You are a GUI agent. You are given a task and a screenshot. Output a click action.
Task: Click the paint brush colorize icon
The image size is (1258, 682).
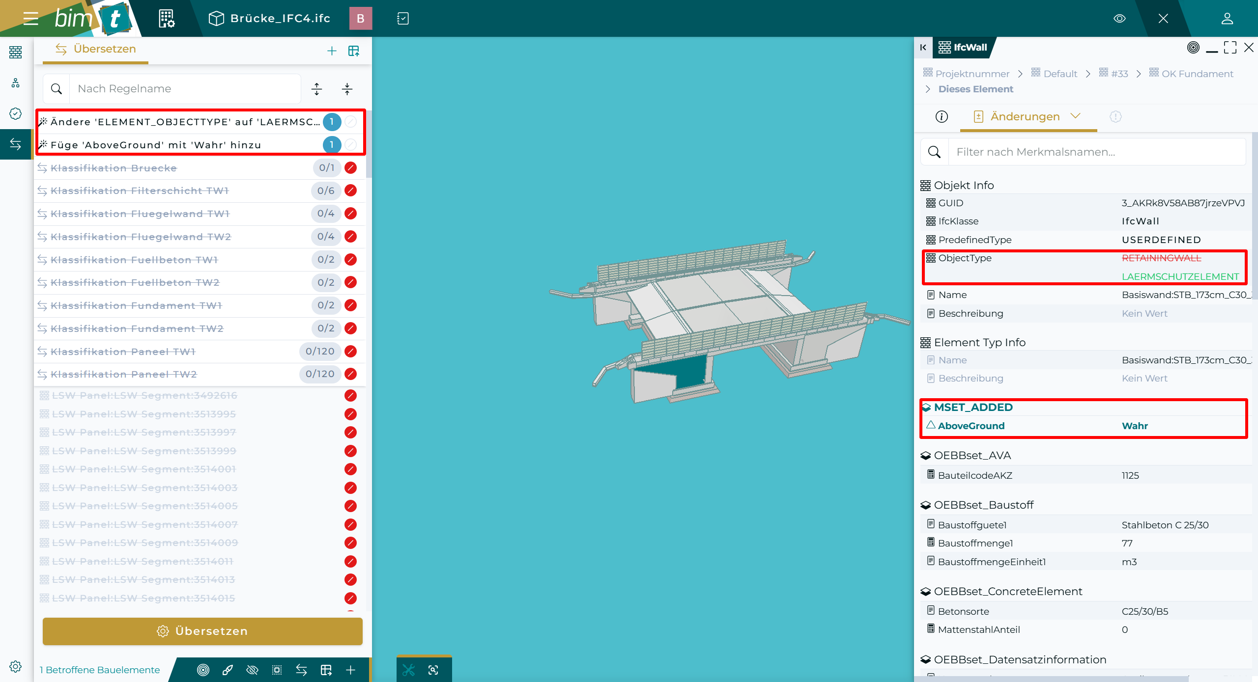(228, 670)
